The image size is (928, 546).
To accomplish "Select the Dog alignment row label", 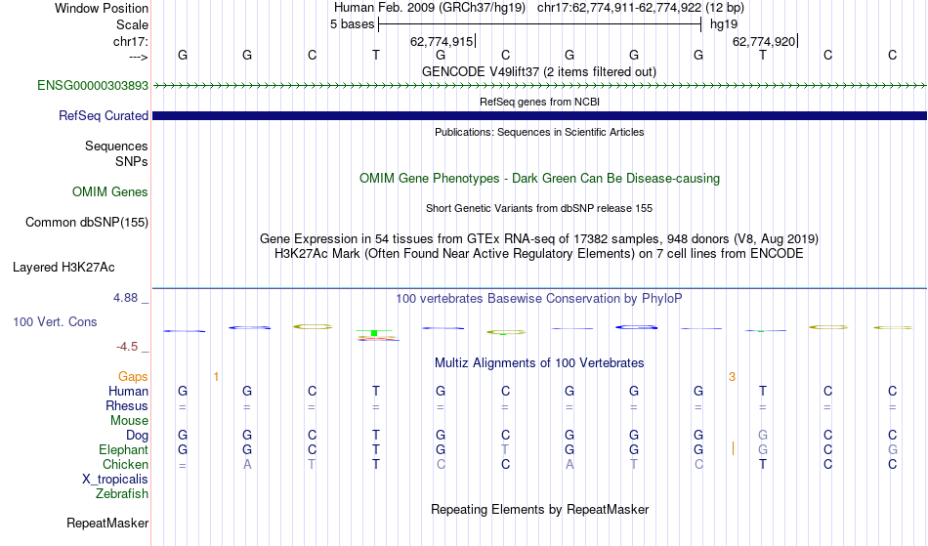I will click(137, 436).
